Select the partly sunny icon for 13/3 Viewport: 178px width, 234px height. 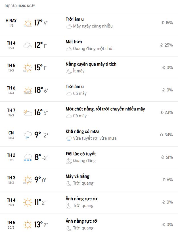click(x=28, y=68)
